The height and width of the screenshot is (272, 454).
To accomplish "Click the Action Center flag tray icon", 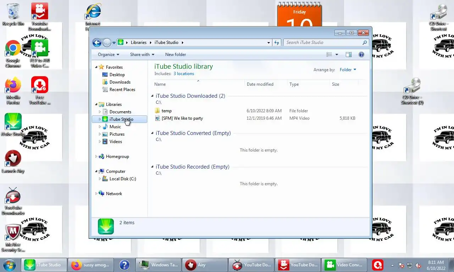I will click(x=401, y=265).
